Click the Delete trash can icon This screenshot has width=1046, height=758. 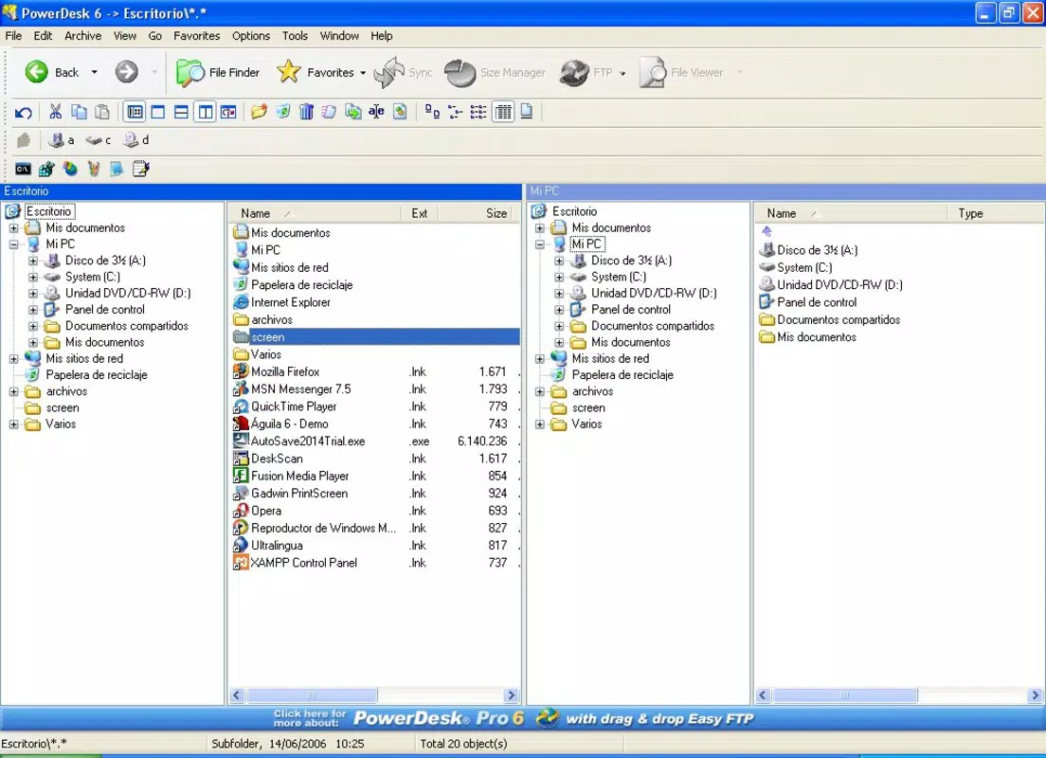(x=306, y=112)
